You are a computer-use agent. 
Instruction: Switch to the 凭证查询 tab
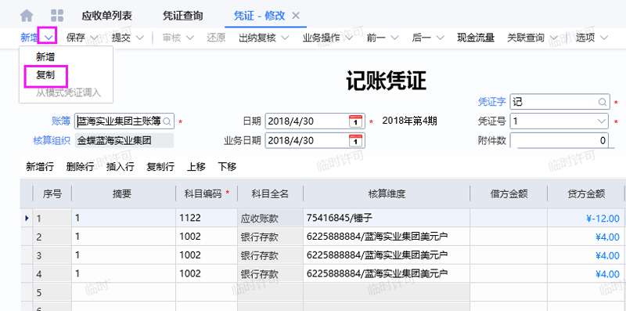pyautogui.click(x=183, y=16)
